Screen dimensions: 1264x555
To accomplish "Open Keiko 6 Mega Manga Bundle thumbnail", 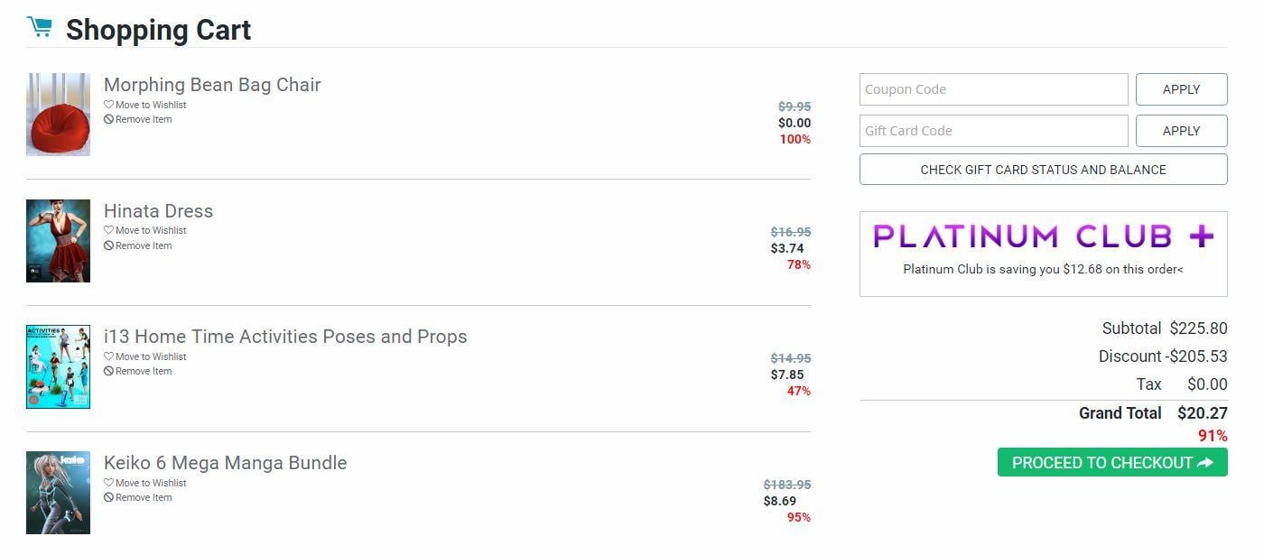I will point(58,493).
